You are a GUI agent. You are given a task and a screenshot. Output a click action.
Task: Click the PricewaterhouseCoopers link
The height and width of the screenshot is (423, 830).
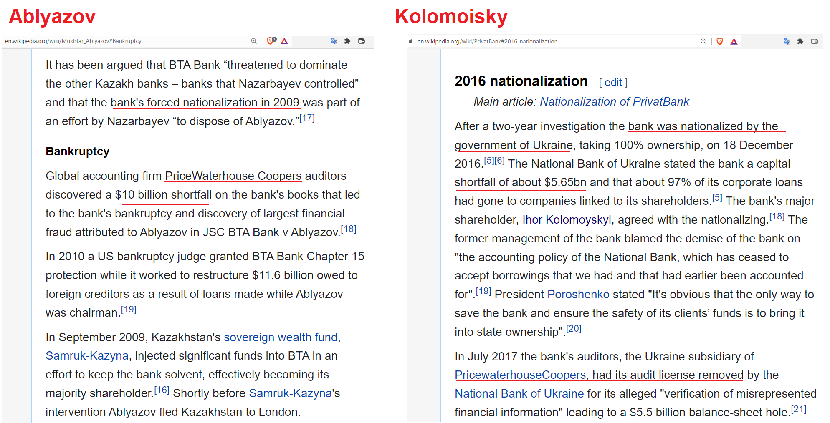(520, 375)
